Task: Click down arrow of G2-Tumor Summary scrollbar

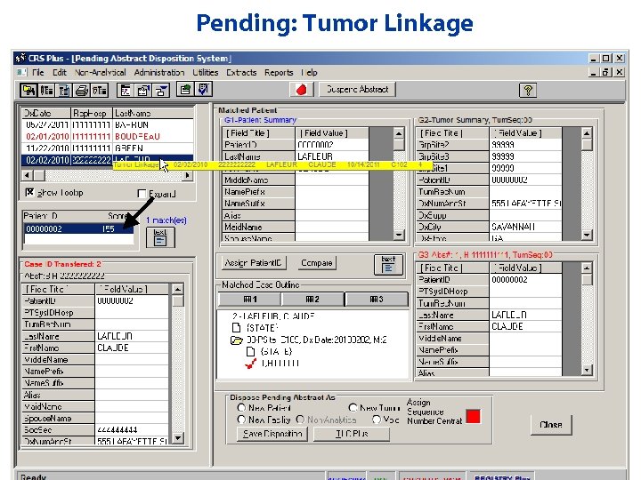Action: pyautogui.click(x=587, y=235)
